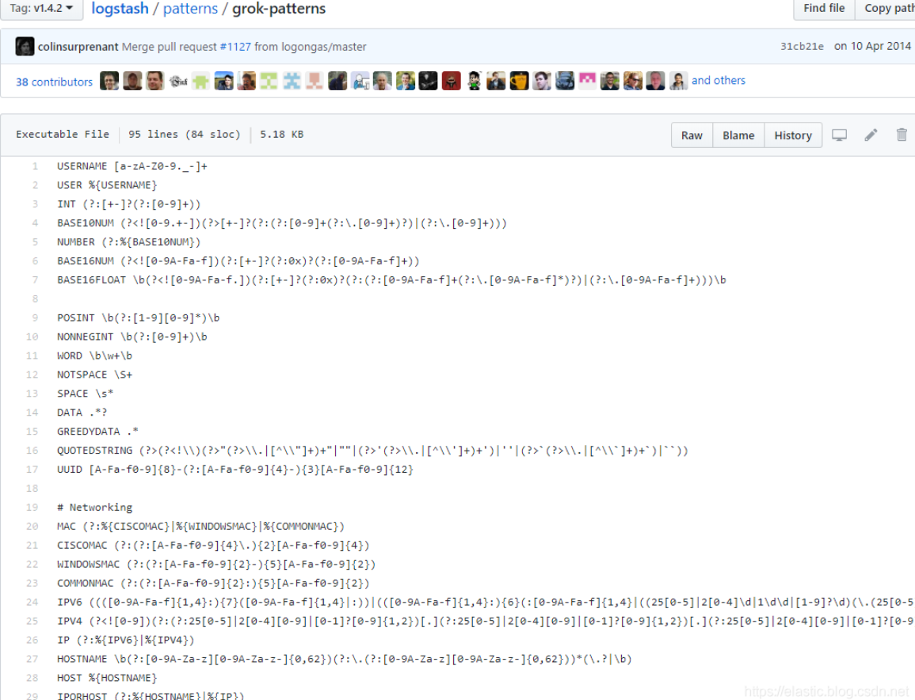Click the 'WINDOWSMAC' pattern line
This screenshot has width=915, height=700.
point(216,564)
